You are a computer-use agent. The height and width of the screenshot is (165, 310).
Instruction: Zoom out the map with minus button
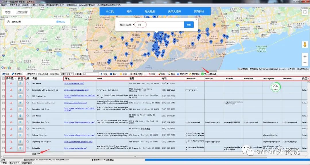click(305, 63)
